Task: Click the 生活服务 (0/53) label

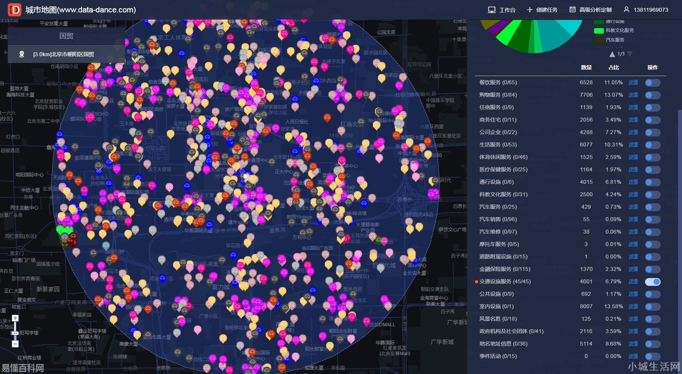Action: point(498,145)
